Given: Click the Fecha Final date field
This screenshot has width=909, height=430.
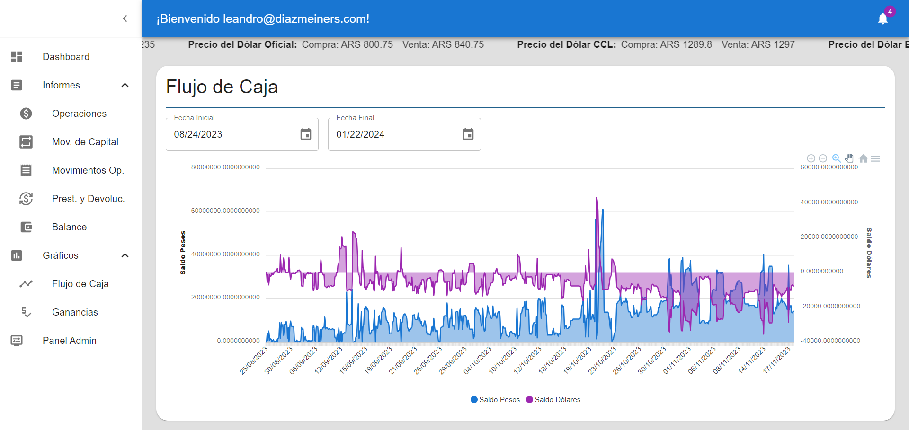Looking at the screenshot, I should click(404, 134).
